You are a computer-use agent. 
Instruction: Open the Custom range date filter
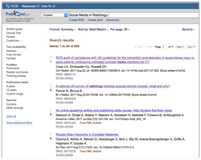(16, 94)
